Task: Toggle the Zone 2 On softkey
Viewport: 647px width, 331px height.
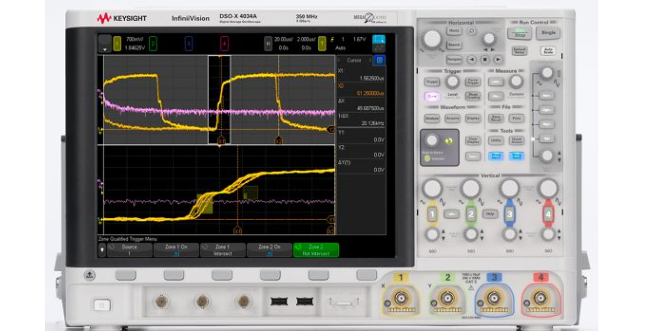Action: 269,250
